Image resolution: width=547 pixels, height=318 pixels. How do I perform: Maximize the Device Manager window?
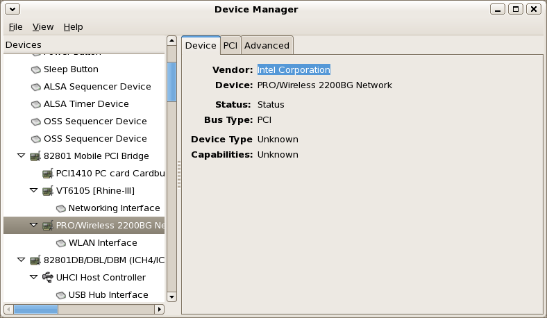[516, 9]
